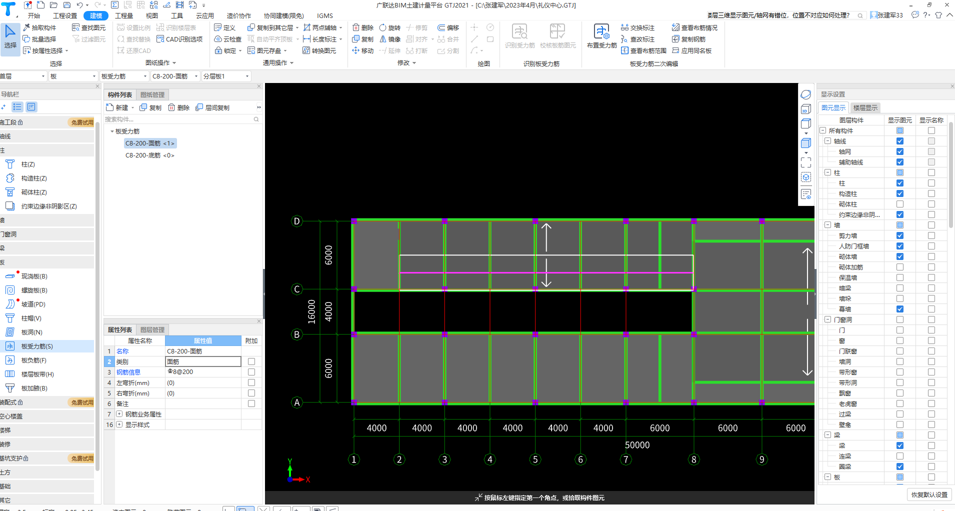Screen dimensions: 955x511
Task: Select C8-200-底筋 <0> component
Action: [x=150, y=155]
